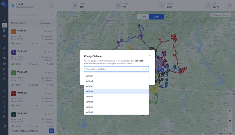Screen dimensions: 235x135
Task: Switch to the Map view tab
Action: (156, 17)
